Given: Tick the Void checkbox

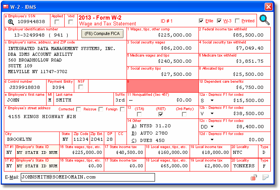Looking at the screenshot, I should [x=71, y=22].
